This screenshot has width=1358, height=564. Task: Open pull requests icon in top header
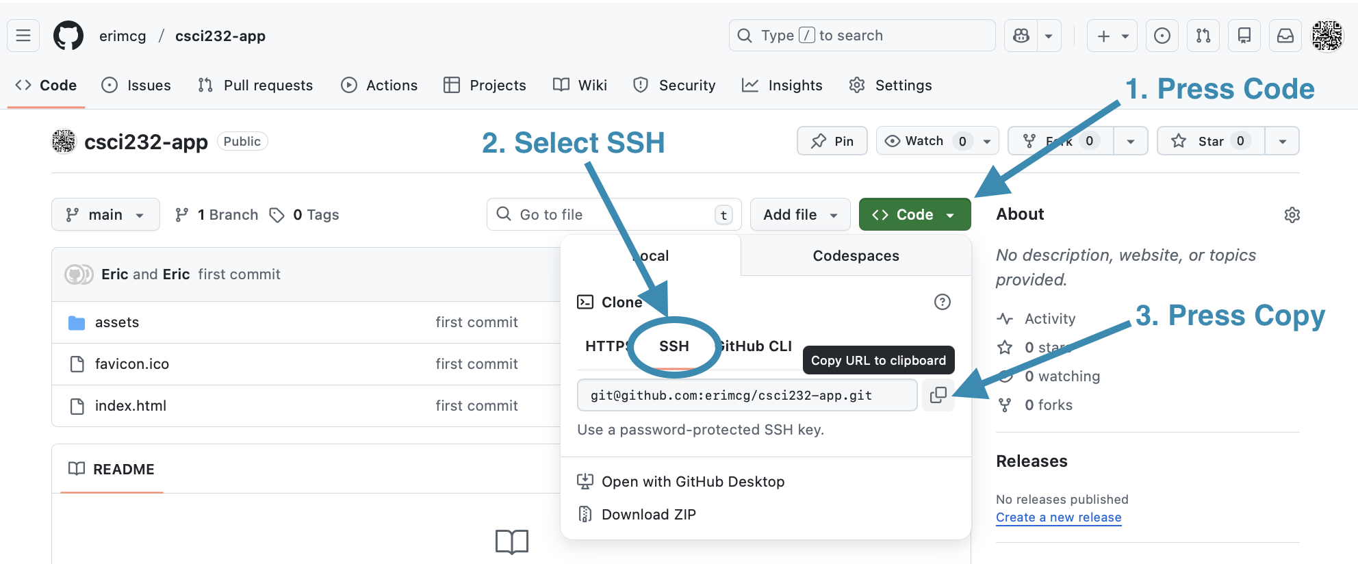(x=1203, y=36)
